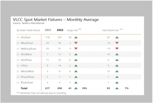Expand the Wafrica/East route row

18,49
